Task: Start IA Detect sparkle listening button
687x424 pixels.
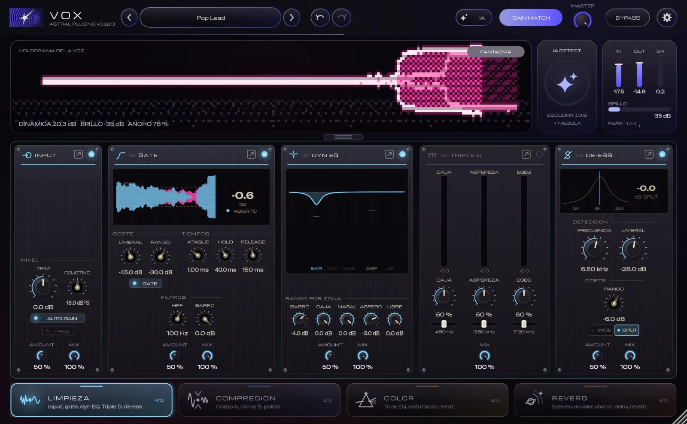Action: [x=567, y=83]
